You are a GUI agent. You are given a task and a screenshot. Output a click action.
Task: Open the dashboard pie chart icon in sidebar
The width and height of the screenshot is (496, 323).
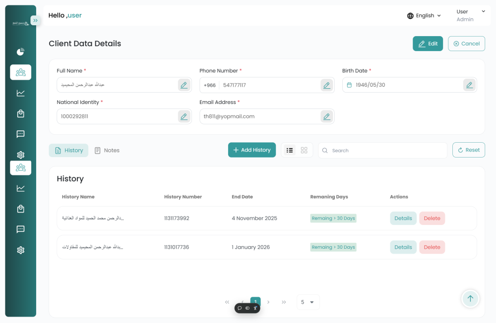[x=20, y=52]
